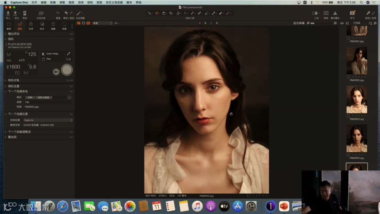Tick the checkbox under thumbnail P&I0683.jpg
The image size is (380, 214).
[348, 116]
